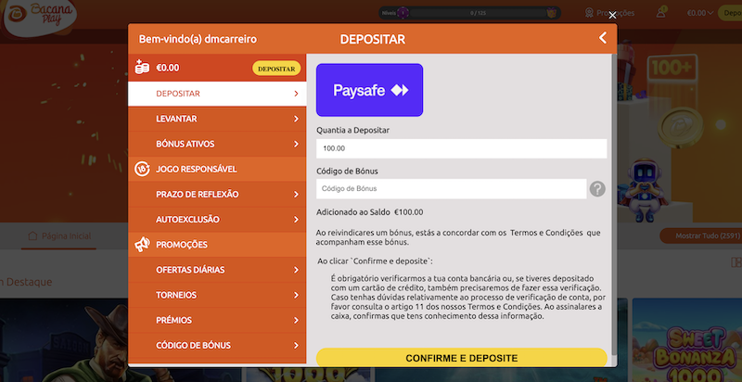The height and width of the screenshot is (382, 742).
Task: Click the chevron beside OFERTAS DIÁRIAS
Action: pos(296,270)
